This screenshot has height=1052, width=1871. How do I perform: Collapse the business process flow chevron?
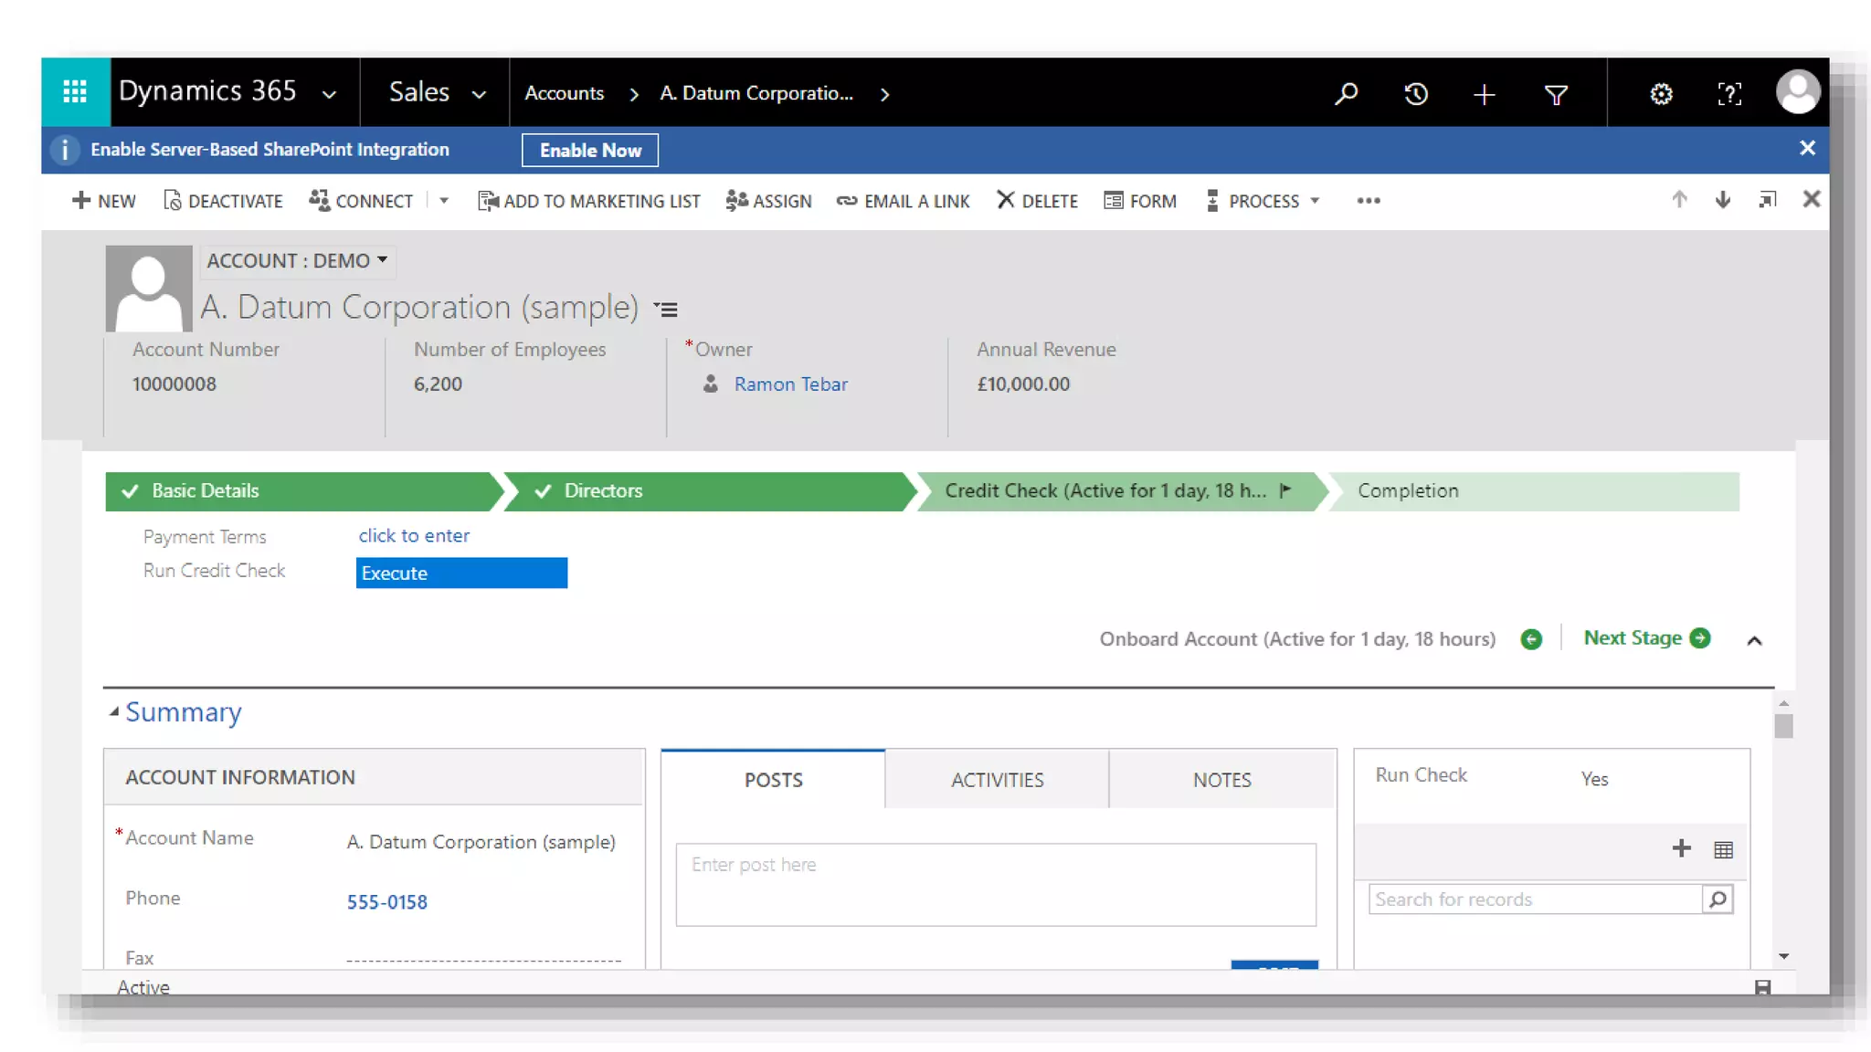(x=1754, y=640)
